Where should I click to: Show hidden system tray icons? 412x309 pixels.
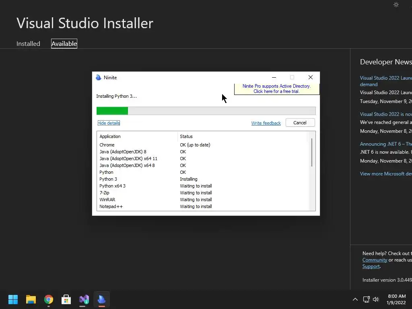pos(355,299)
